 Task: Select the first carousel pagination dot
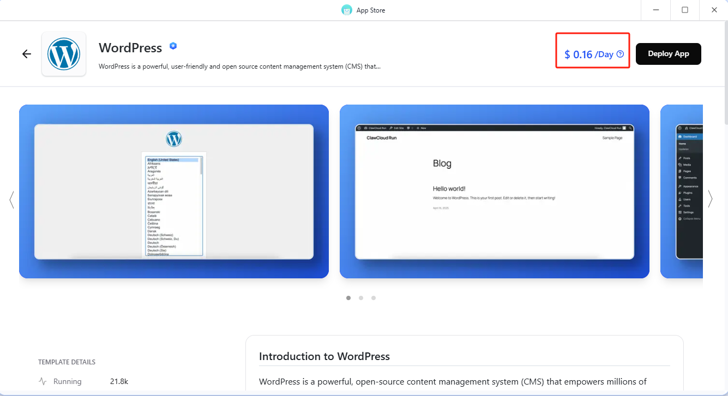pos(348,298)
